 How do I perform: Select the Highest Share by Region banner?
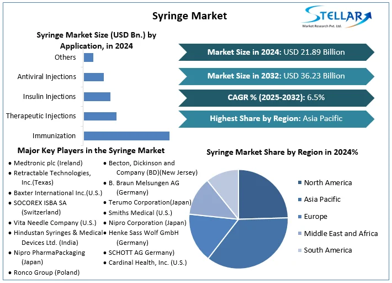276,118
